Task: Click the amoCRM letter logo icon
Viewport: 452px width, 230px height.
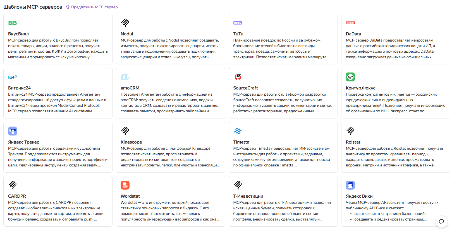Action: pos(125,77)
